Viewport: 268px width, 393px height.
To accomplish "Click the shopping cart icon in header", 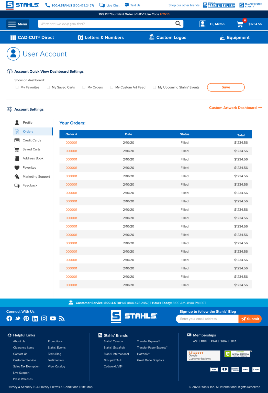I will point(240,24).
